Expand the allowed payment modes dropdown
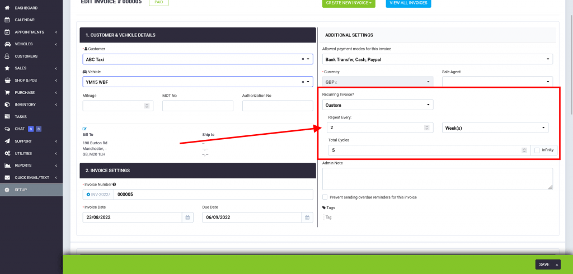This screenshot has width=573, height=274. (x=437, y=59)
